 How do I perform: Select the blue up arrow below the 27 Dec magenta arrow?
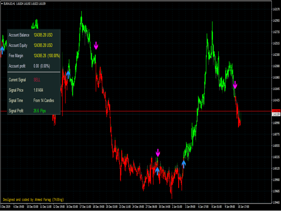pyautogui.click(x=157, y=171)
